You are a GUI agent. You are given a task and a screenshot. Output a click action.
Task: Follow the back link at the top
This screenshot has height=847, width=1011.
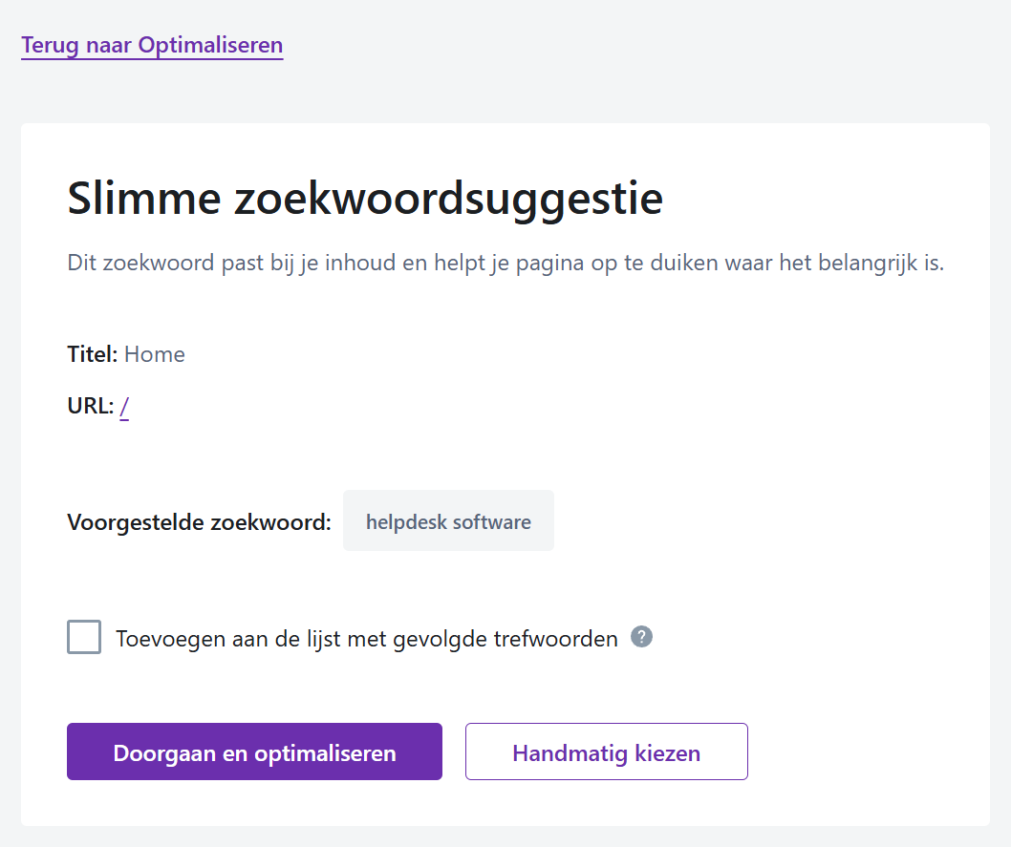151,44
